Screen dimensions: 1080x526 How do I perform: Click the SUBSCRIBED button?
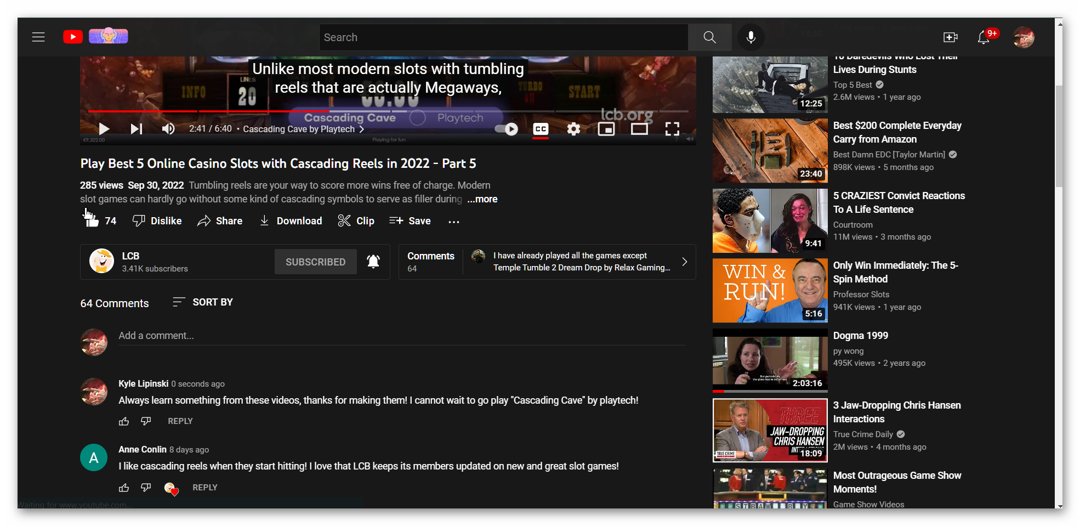(315, 262)
